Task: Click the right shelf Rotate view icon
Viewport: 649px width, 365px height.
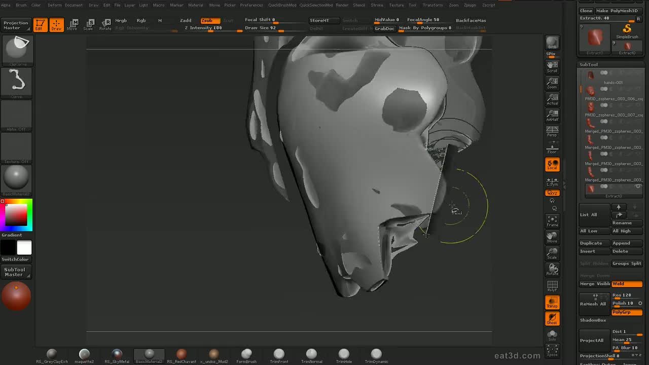Action: tap(552, 270)
